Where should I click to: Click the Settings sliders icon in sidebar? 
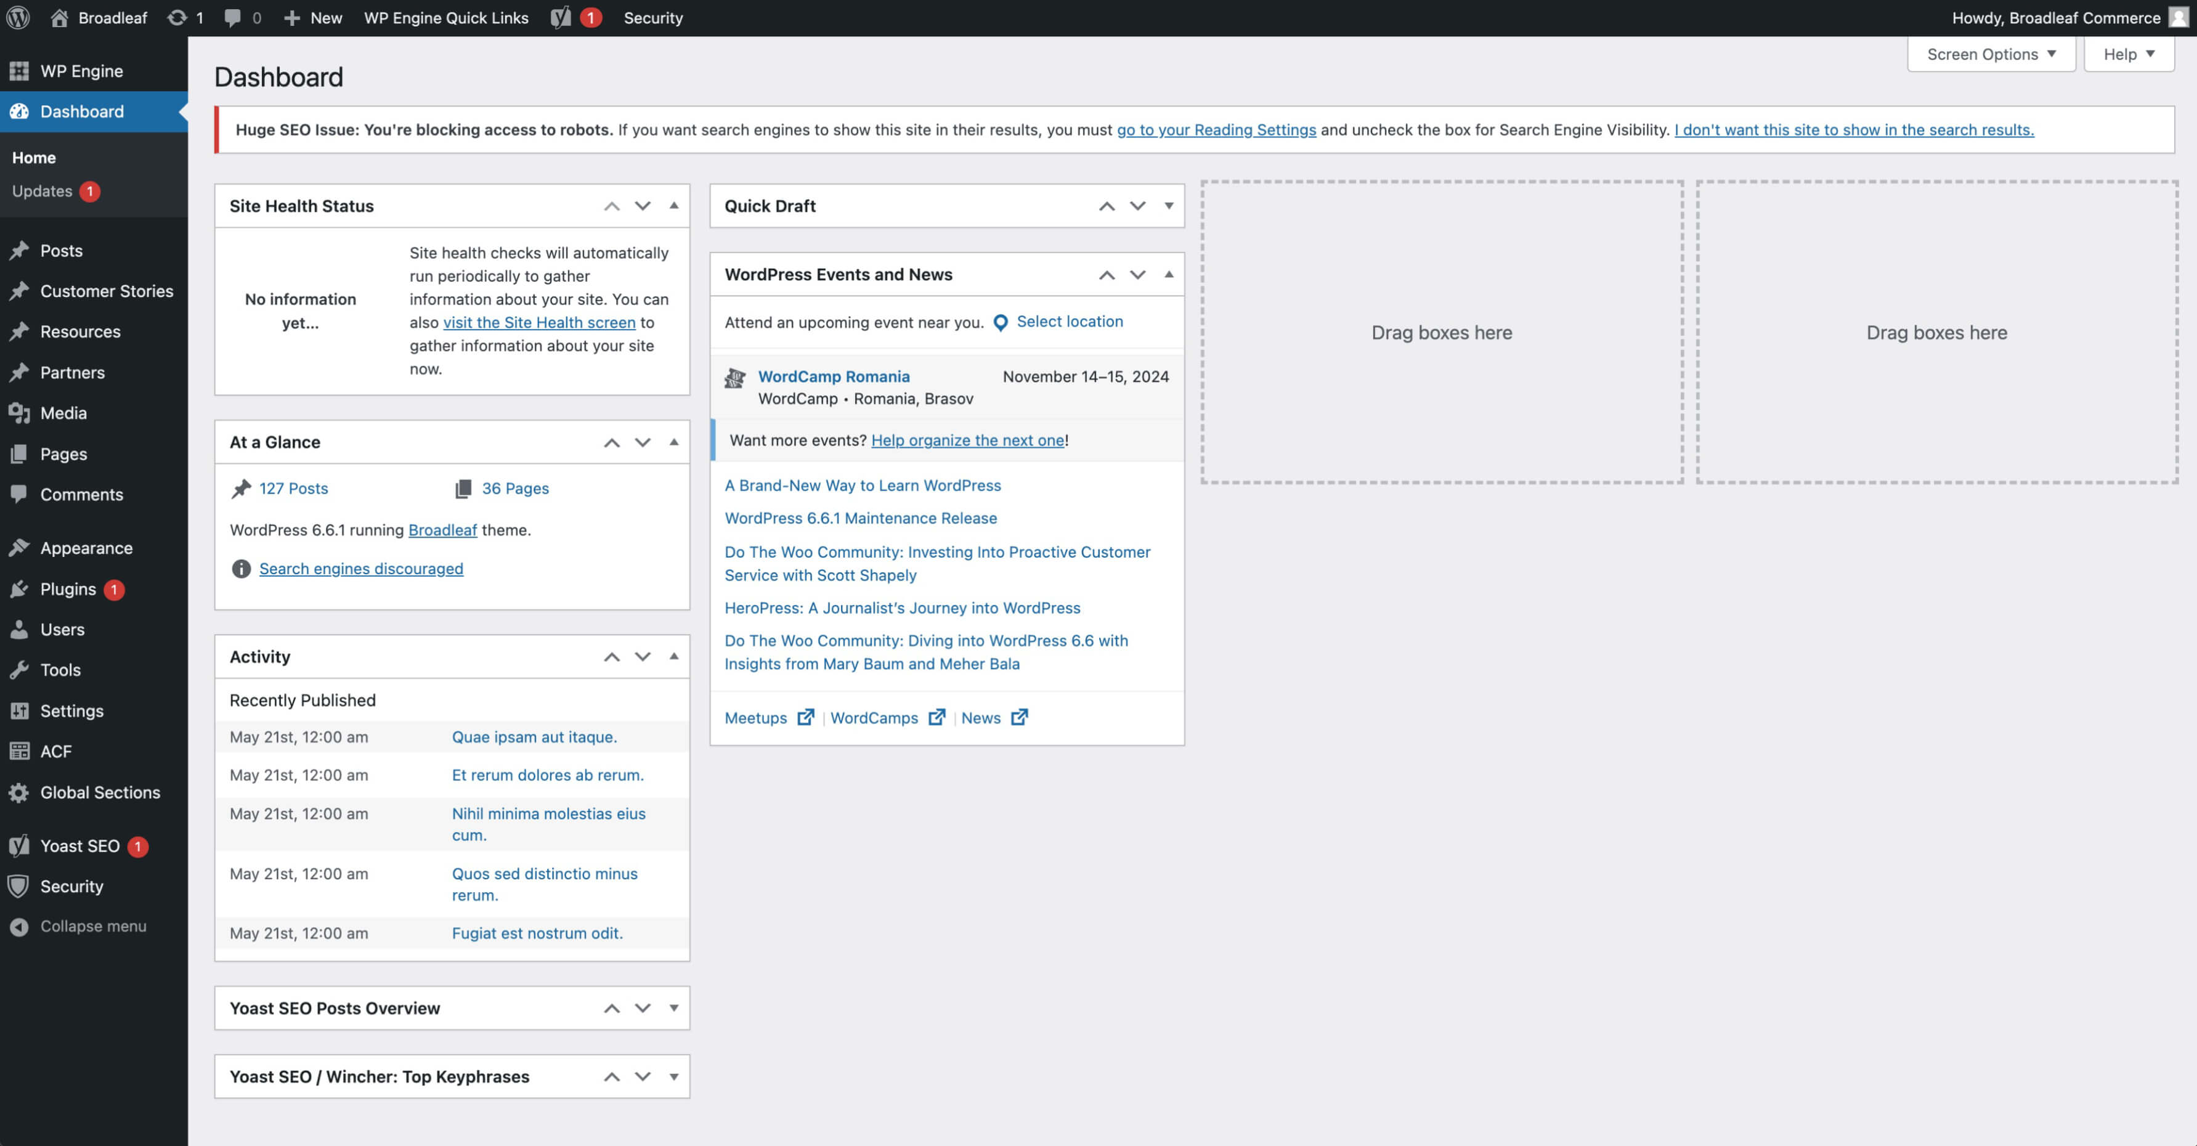[18, 710]
